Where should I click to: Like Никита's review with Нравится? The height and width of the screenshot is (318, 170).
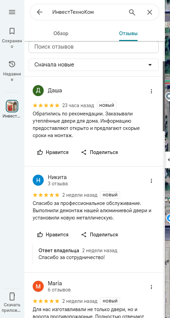point(53,235)
